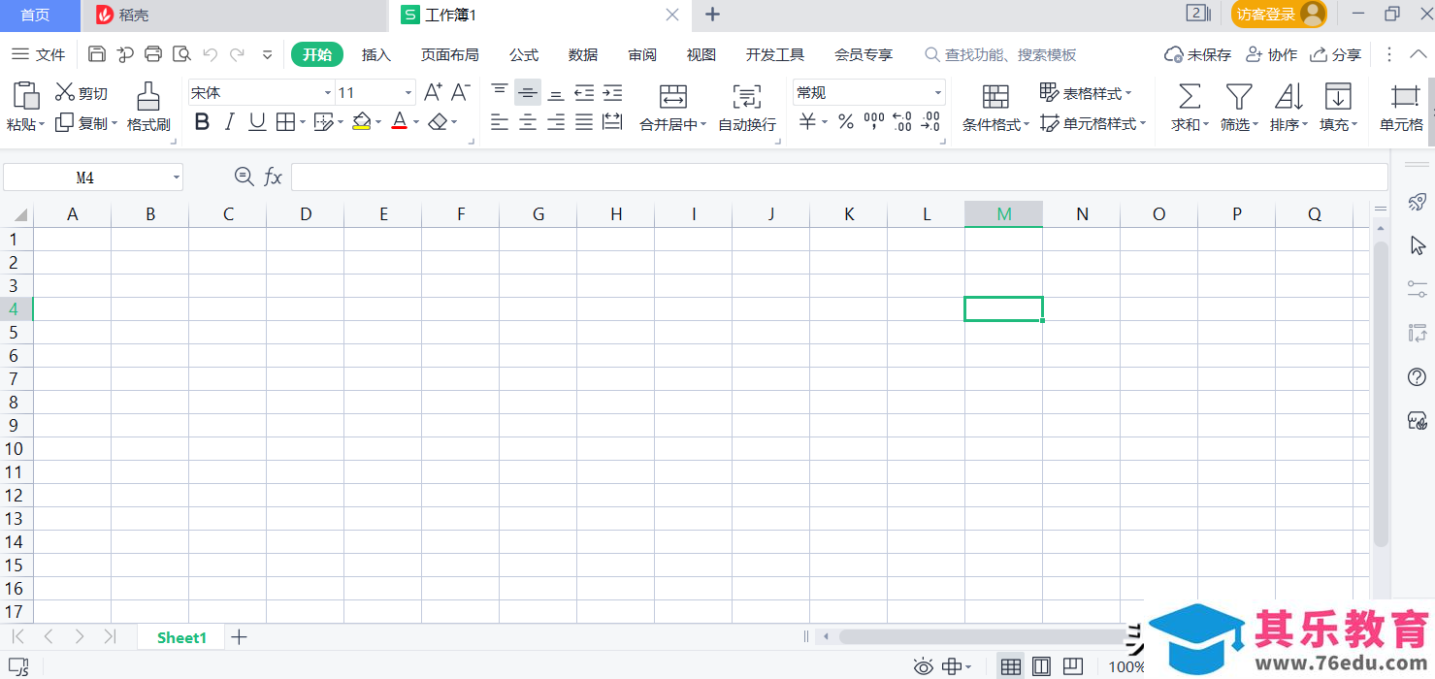Click the Share (分享) button
1435x679 pixels.
pyautogui.click(x=1336, y=54)
